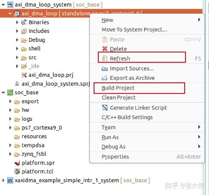Click the platform.spr red checkmark icon
The width and height of the screenshot is (209, 195).
click(x=17, y=163)
